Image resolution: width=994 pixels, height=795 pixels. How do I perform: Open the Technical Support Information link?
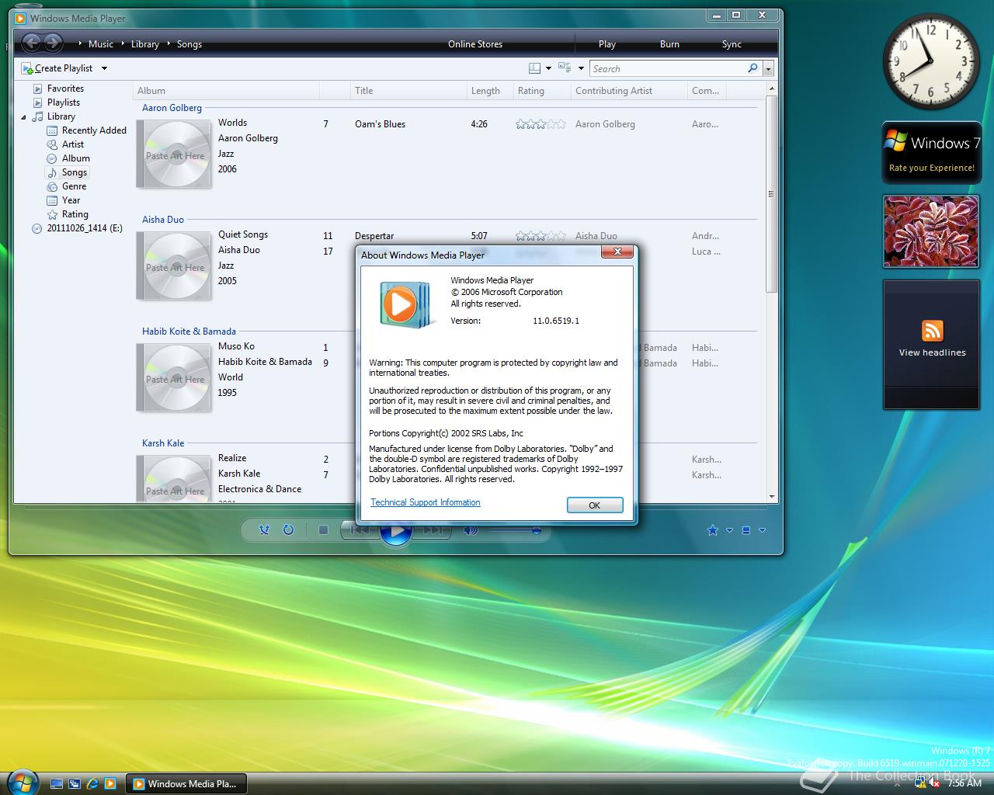[425, 502]
